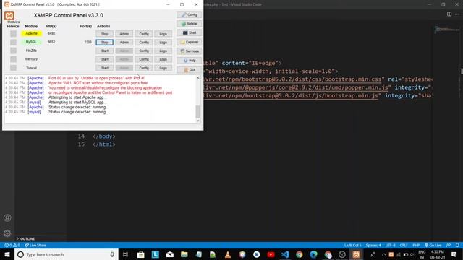
Task: Open Netstat from XAMPP side panel
Action: [x=190, y=24]
